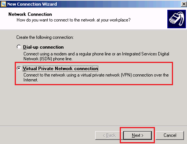Close the New Connection Wizard window
The image size is (187, 144).
(x=184, y=4)
